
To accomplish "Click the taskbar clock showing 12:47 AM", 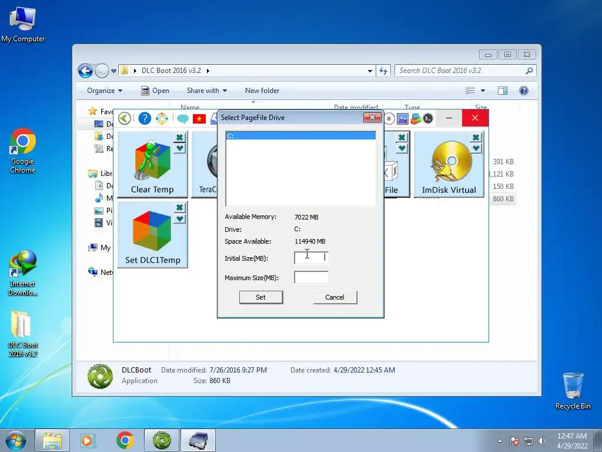I will (x=572, y=441).
